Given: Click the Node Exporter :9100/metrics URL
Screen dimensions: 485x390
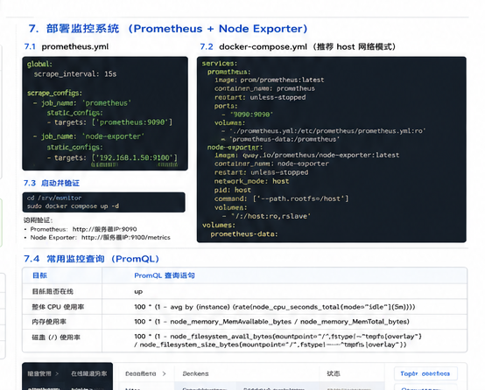Looking at the screenshot, I should coord(126,238).
